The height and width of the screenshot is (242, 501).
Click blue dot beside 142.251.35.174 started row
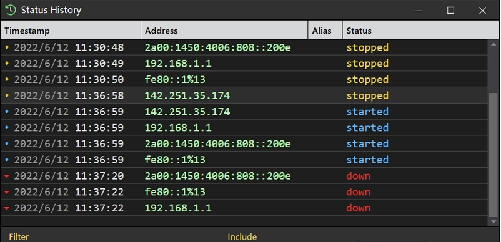[7, 112]
